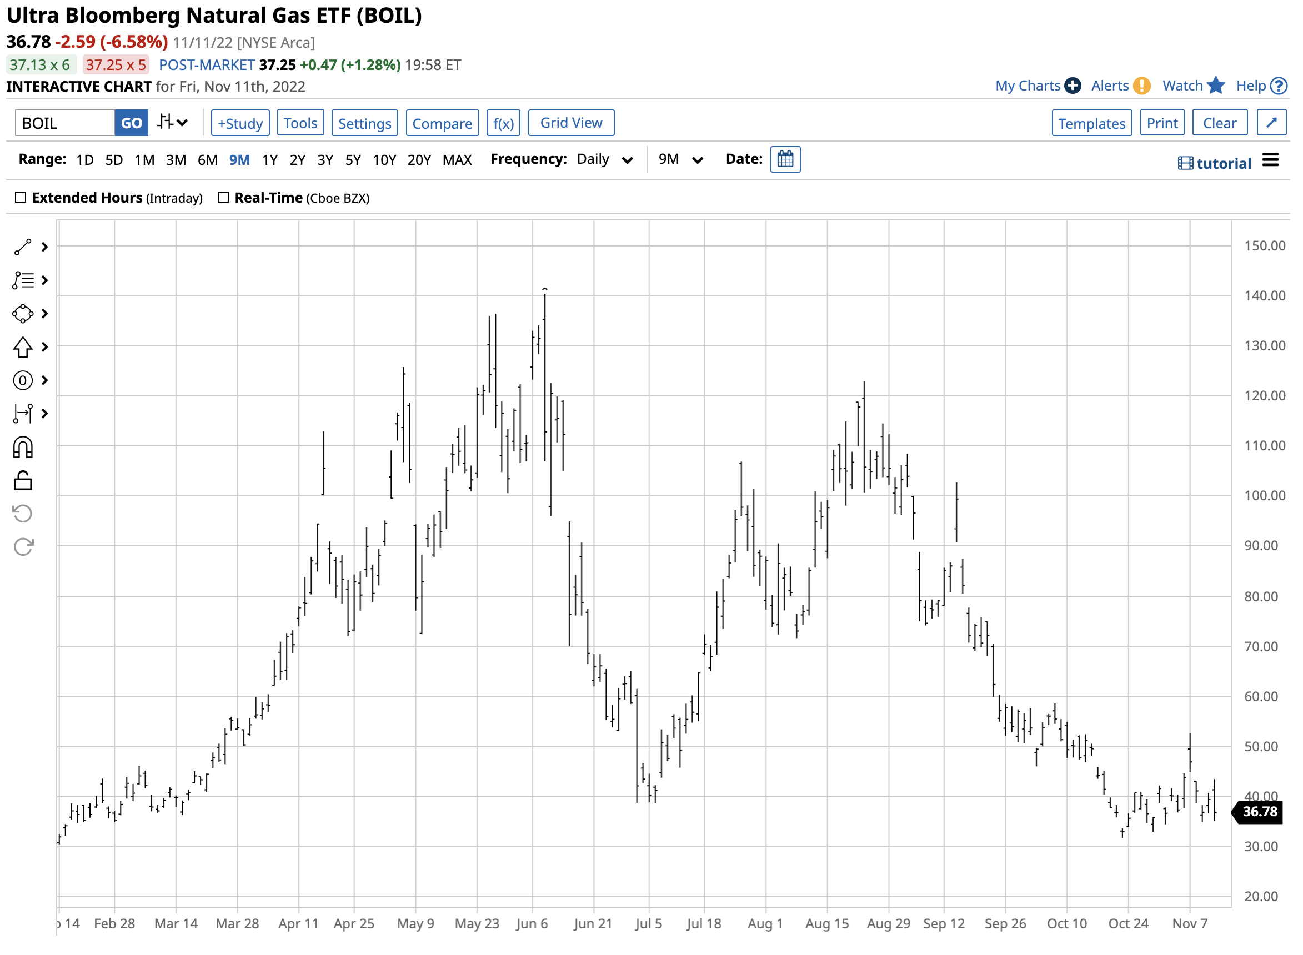Image resolution: width=1303 pixels, height=955 pixels.
Task: Expand the 9M period dropdown
Action: [x=681, y=160]
